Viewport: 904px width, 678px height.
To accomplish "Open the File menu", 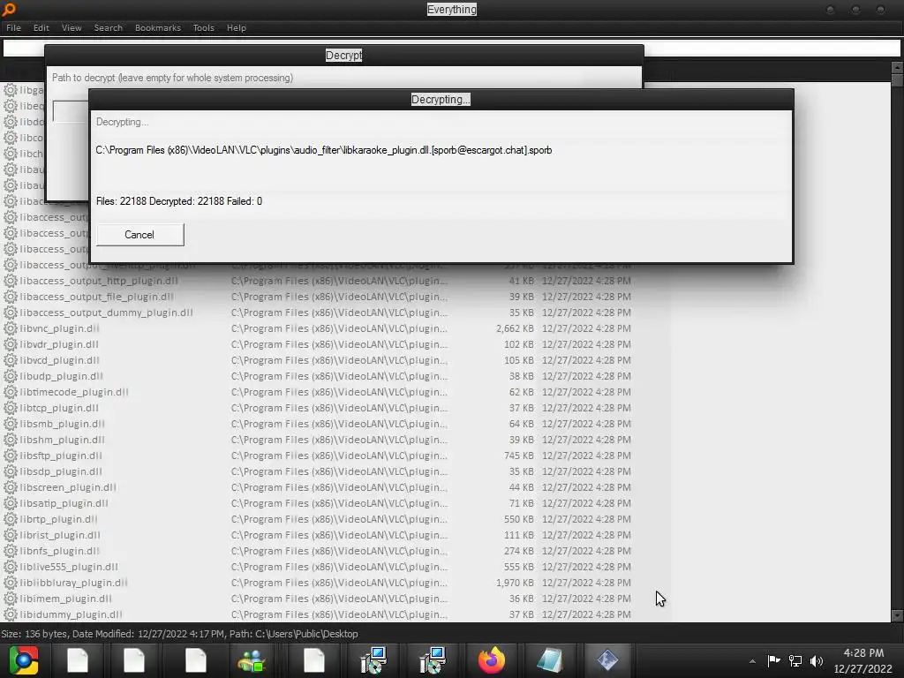I will click(13, 27).
